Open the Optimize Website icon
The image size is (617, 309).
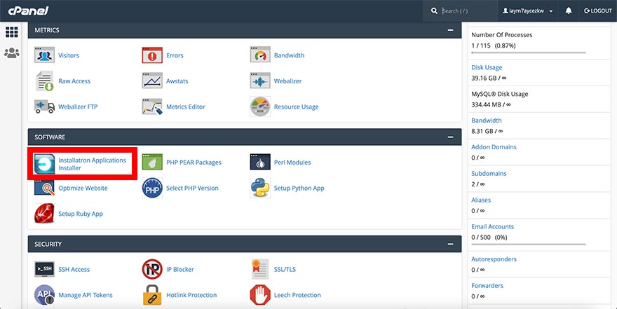point(44,188)
